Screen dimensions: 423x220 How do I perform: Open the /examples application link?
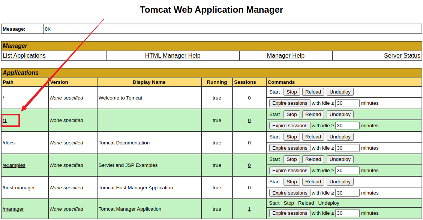14,165
